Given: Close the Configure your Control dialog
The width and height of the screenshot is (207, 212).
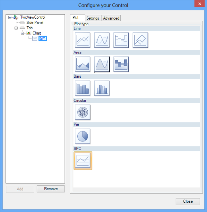Looking at the screenshot, I should coord(199,4).
